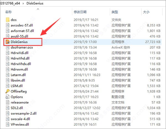Click the 文本文档 type cell

click(x=118, y=102)
